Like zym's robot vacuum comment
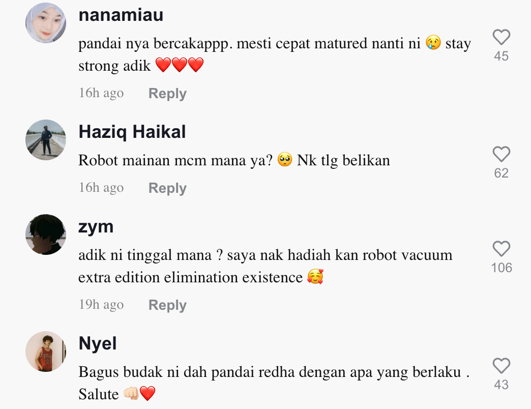The height and width of the screenshot is (409, 531). click(x=501, y=249)
